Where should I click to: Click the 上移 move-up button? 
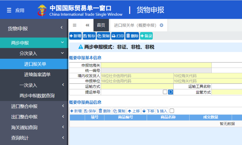coord(134,111)
